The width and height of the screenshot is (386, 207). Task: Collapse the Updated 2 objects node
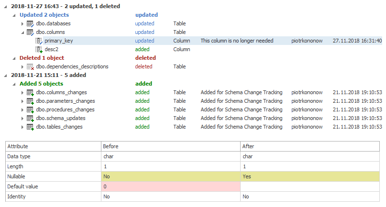(14, 15)
